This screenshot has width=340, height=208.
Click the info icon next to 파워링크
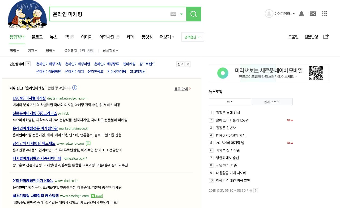[x=75, y=88]
